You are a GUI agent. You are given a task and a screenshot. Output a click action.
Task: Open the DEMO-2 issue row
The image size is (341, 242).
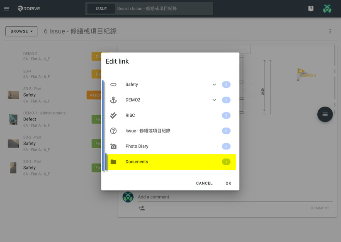[54, 56]
